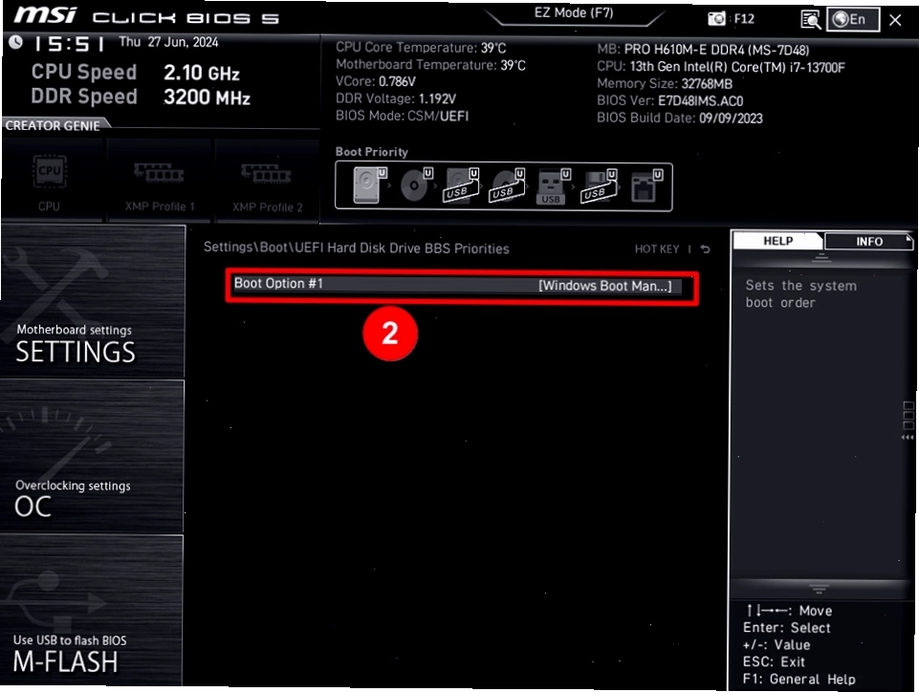The width and height of the screenshot is (919, 692).
Task: Click the MSI logo
Action: tap(45, 14)
